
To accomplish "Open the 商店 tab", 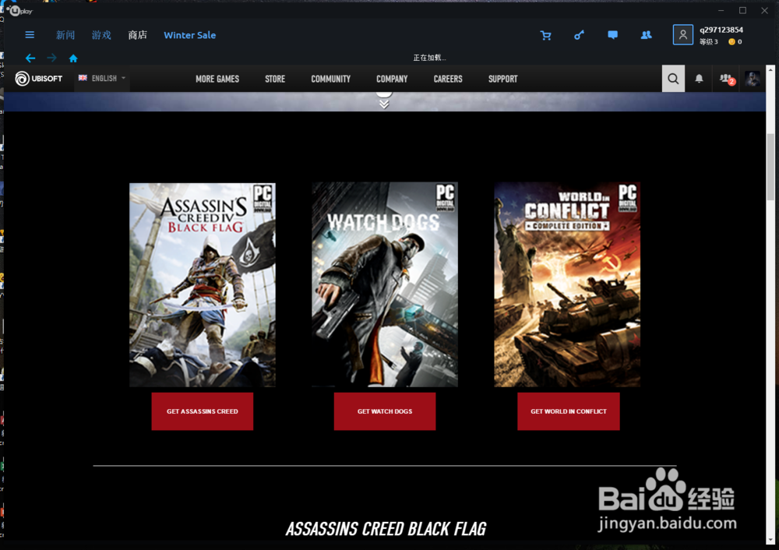I will (x=138, y=35).
